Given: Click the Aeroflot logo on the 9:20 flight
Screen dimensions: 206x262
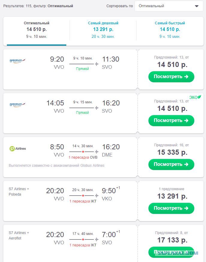Looking at the screenshot, I should (x=17, y=61).
